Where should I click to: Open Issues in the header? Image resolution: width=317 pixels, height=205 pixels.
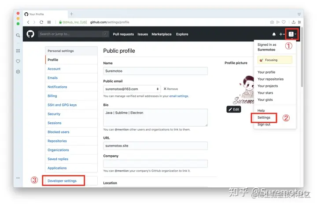click(143, 34)
